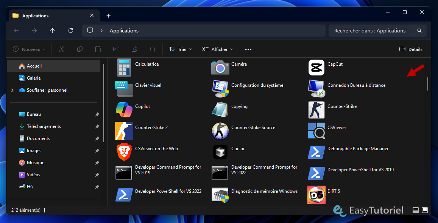Click the delete (trash) toolbar icon
The image size is (438, 223).
tap(153, 49)
